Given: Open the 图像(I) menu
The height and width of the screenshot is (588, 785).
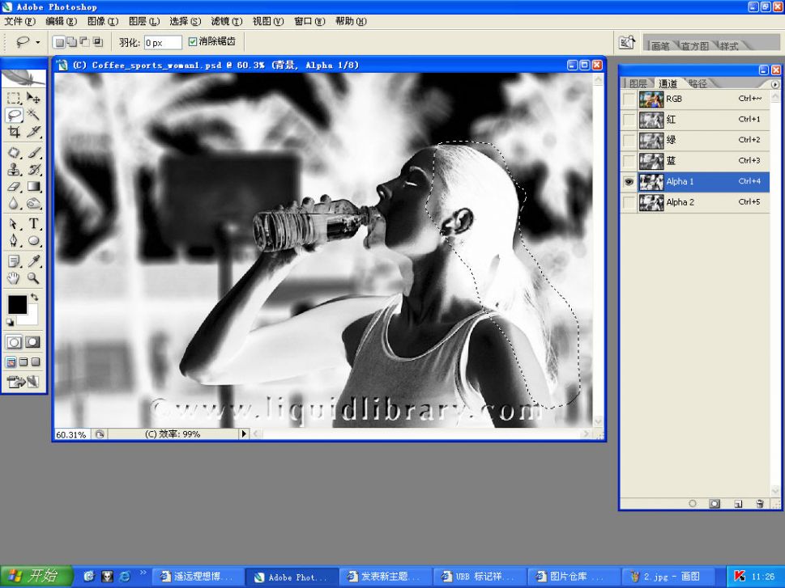Looking at the screenshot, I should click(103, 22).
